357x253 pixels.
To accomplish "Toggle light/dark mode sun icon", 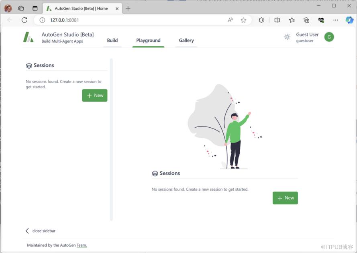I will (x=287, y=37).
